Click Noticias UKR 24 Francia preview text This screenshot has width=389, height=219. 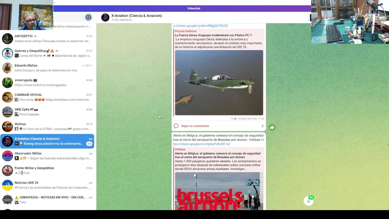click(52, 188)
